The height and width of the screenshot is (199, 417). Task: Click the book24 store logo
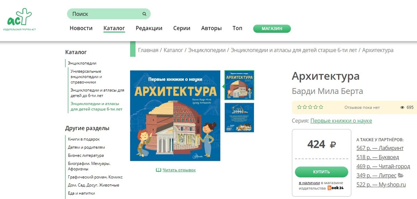coord(336,188)
